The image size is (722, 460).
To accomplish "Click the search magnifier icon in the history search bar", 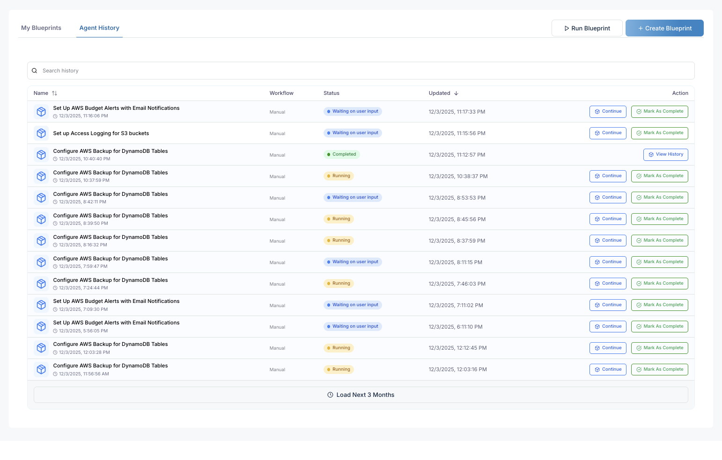I will tap(35, 70).
